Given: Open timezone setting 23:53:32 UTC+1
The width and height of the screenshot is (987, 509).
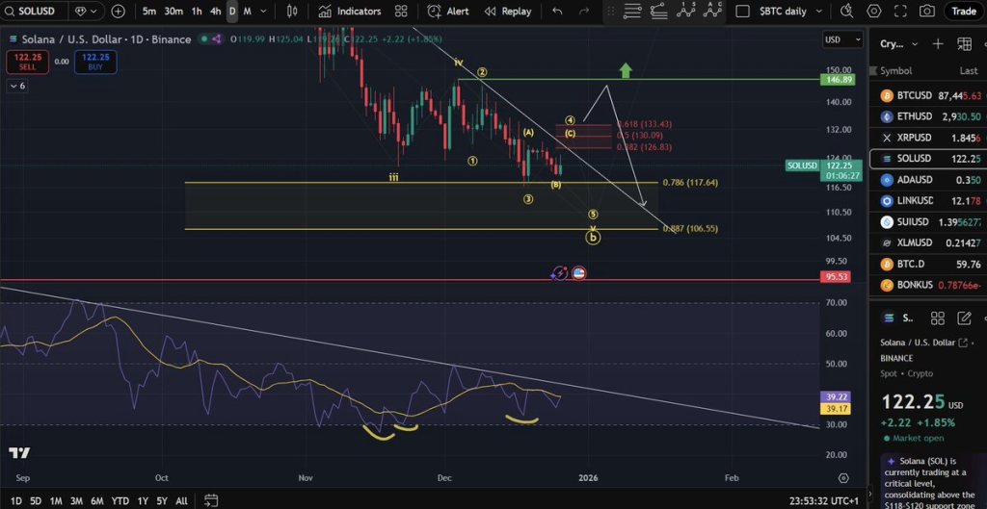Looking at the screenshot, I should pos(823,501).
